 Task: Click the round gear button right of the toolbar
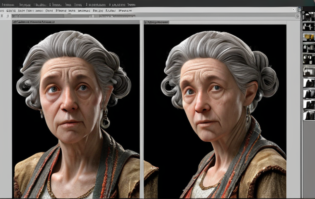click(x=298, y=16)
